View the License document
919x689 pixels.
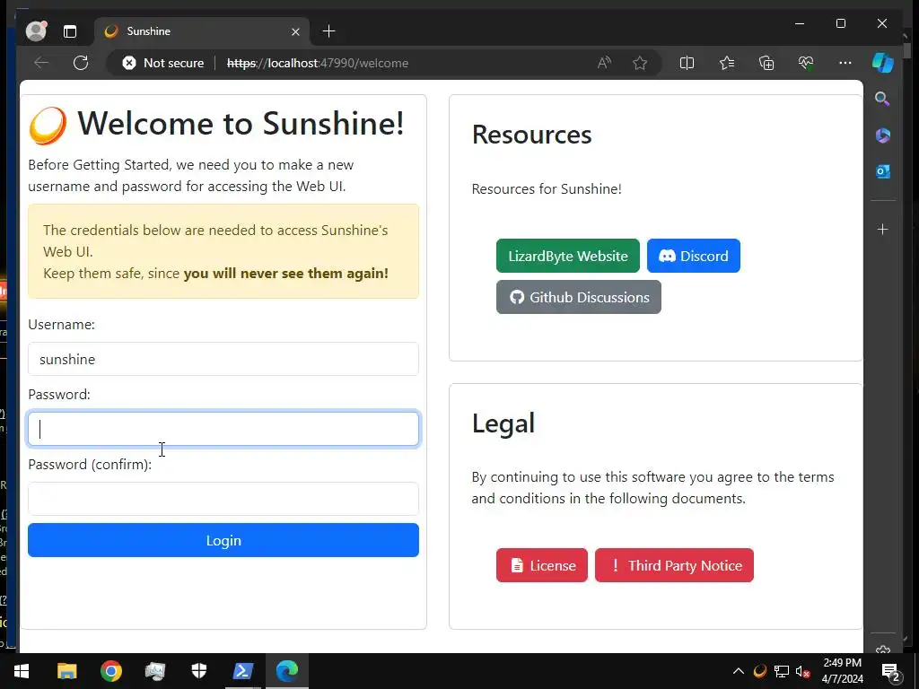point(541,565)
